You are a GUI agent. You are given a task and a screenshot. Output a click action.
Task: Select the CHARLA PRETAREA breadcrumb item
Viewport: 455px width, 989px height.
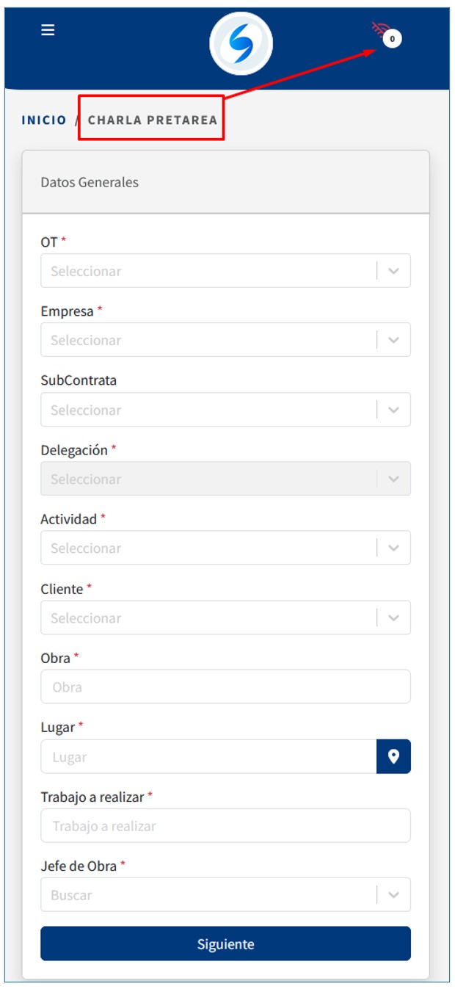[153, 120]
